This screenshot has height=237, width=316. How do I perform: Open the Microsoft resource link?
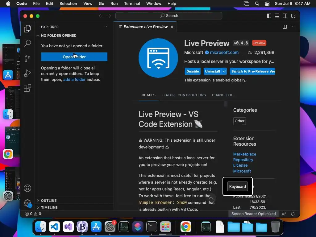point(242,171)
